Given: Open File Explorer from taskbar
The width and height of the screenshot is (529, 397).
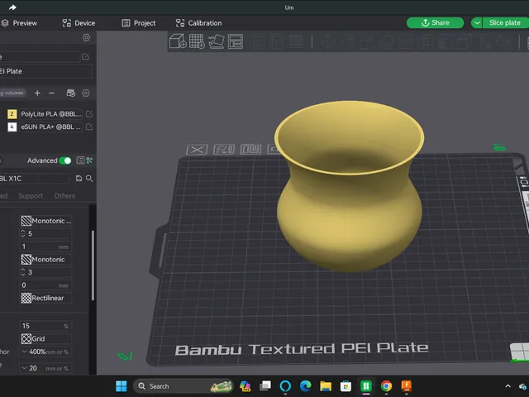Looking at the screenshot, I should coord(326,386).
